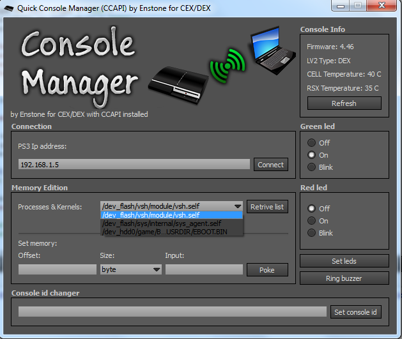Open the Size byte dropdown

click(x=157, y=269)
